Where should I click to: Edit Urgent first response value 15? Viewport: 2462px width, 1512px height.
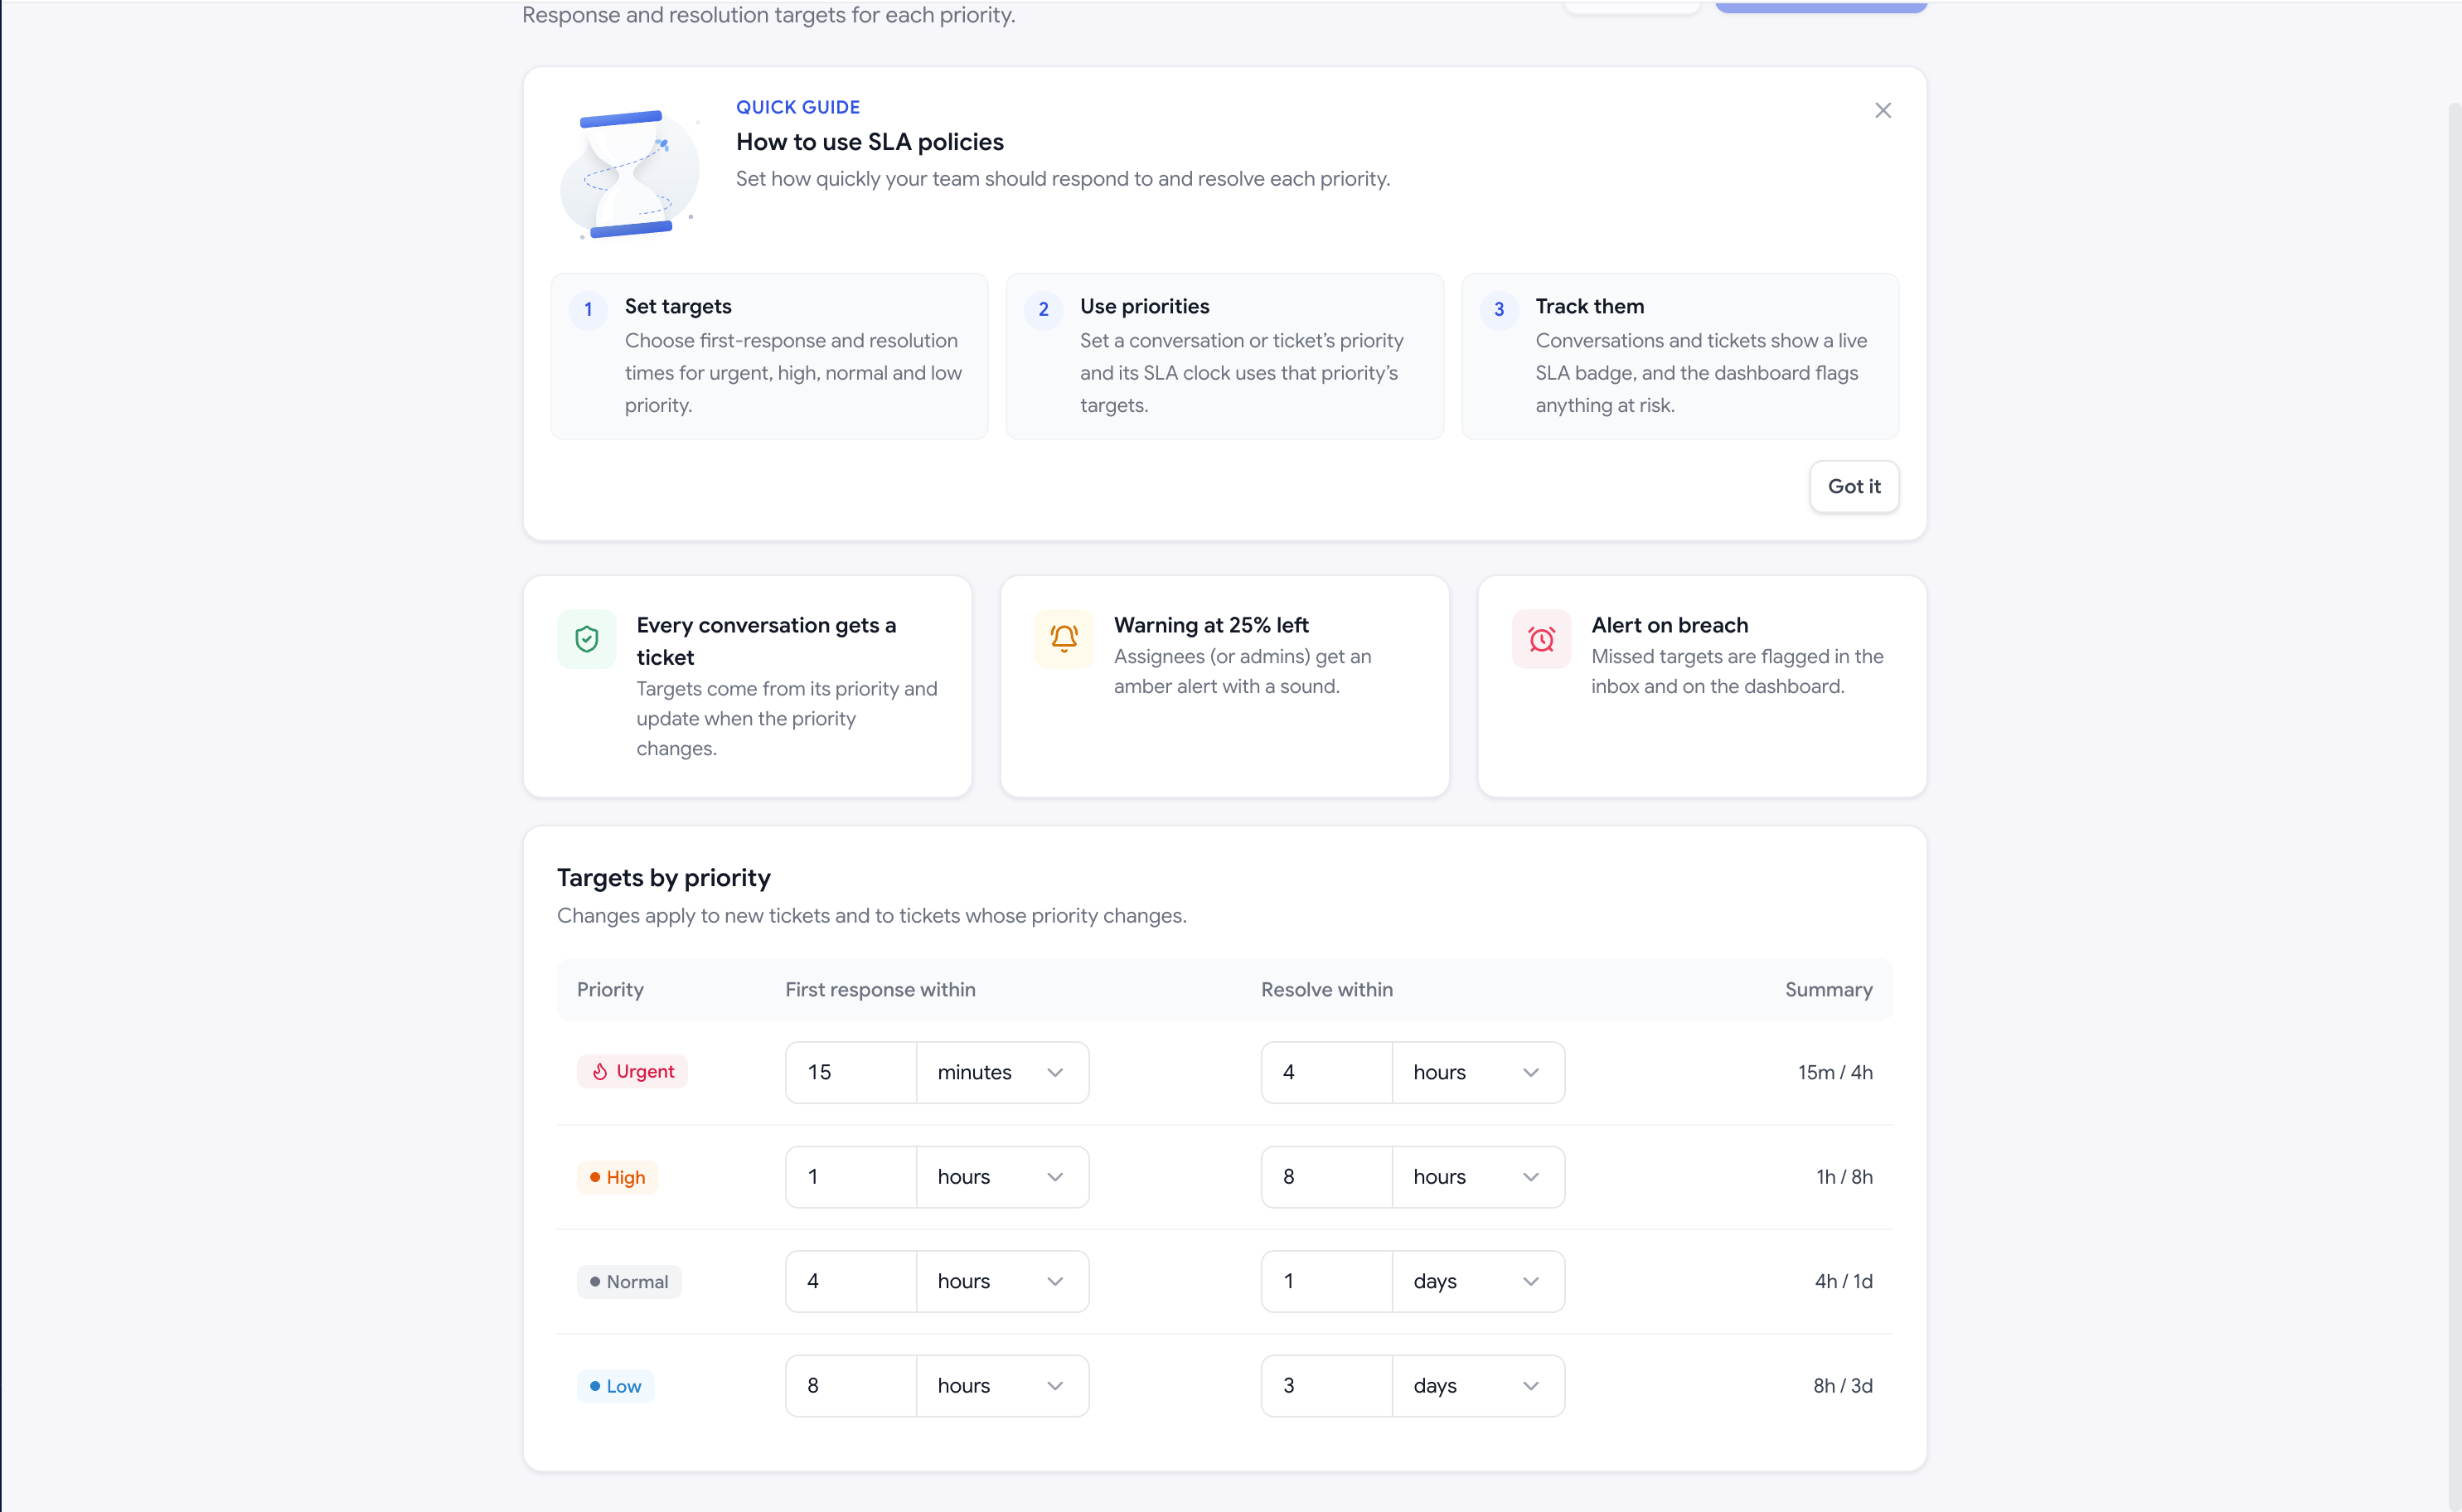click(x=851, y=1072)
